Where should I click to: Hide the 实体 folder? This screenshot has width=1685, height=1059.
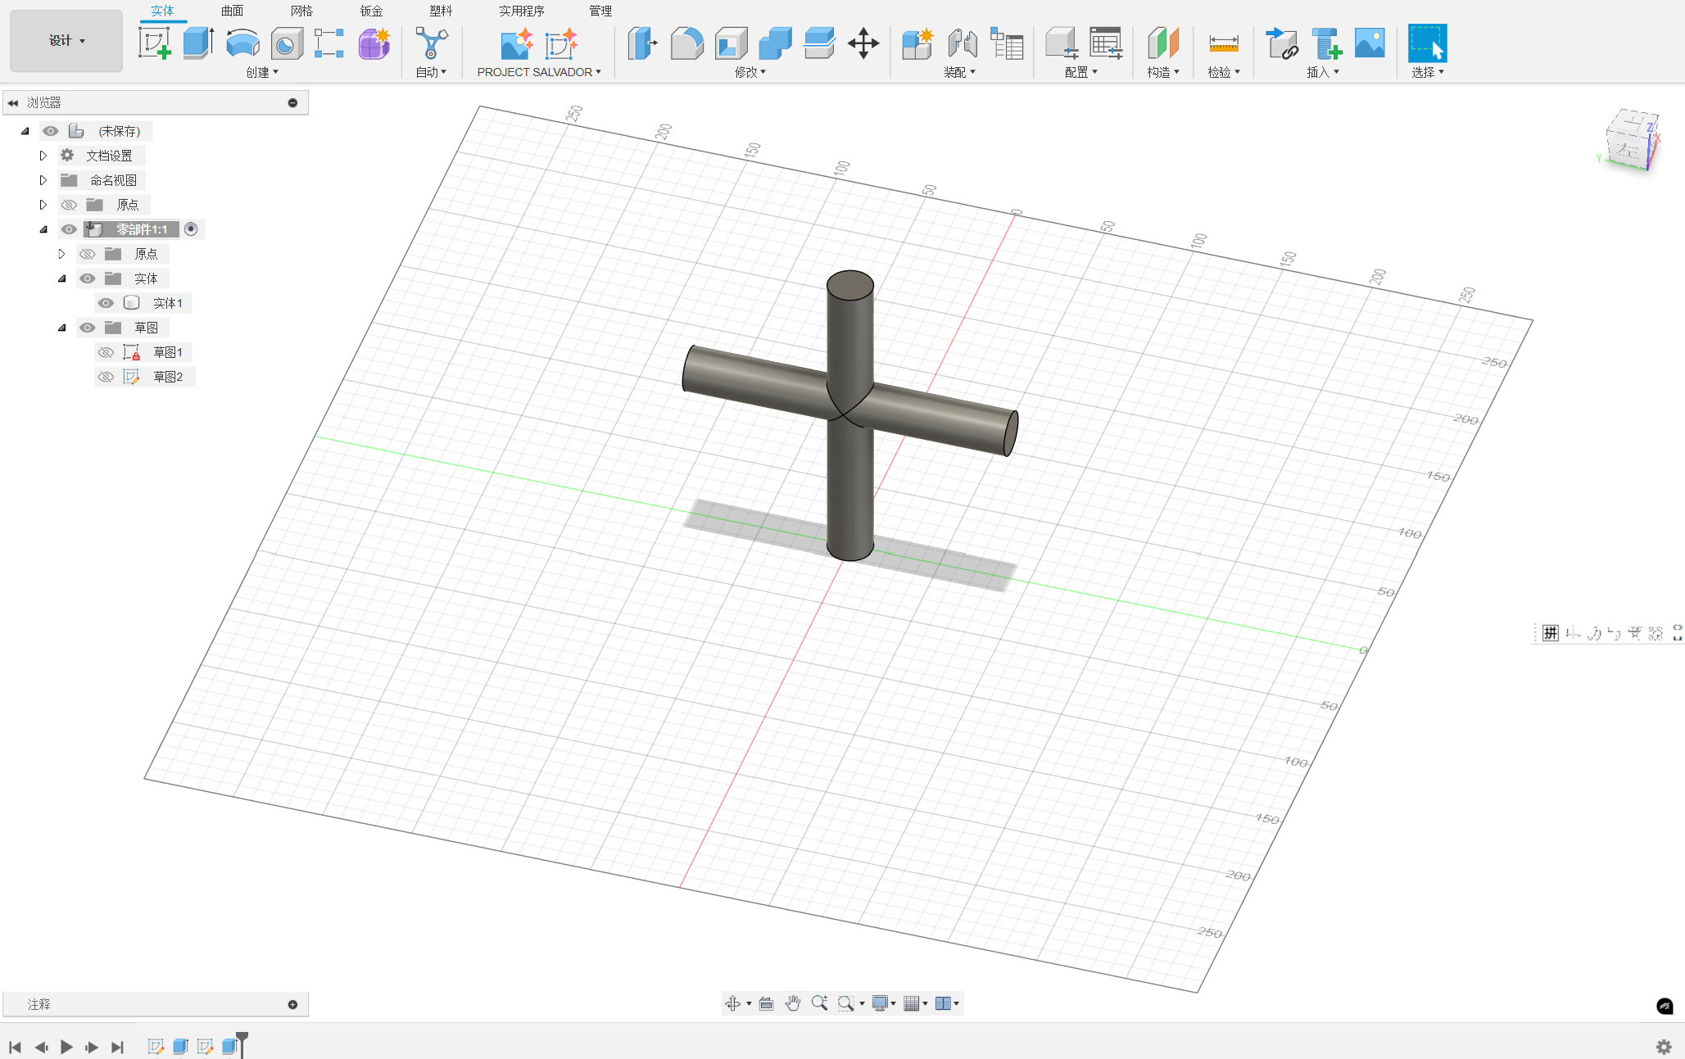[87, 278]
